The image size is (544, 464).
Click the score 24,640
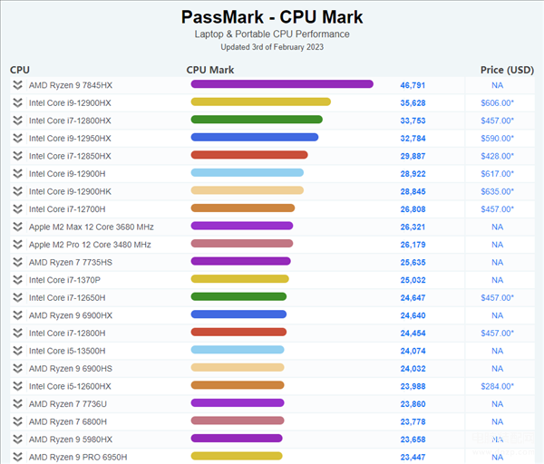coord(413,315)
